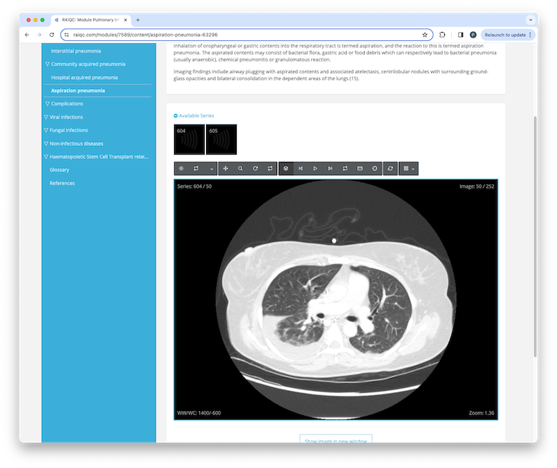Click the browser back arrow
557x468 pixels.
(27, 35)
